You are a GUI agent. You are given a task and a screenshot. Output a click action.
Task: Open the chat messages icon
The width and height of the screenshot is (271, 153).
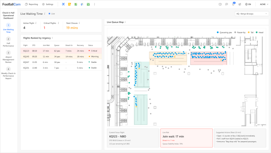coord(227,4)
